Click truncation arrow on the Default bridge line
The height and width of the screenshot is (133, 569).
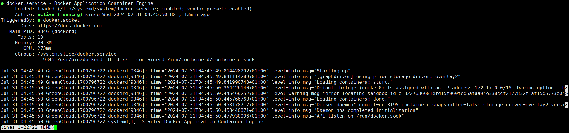[566, 88]
